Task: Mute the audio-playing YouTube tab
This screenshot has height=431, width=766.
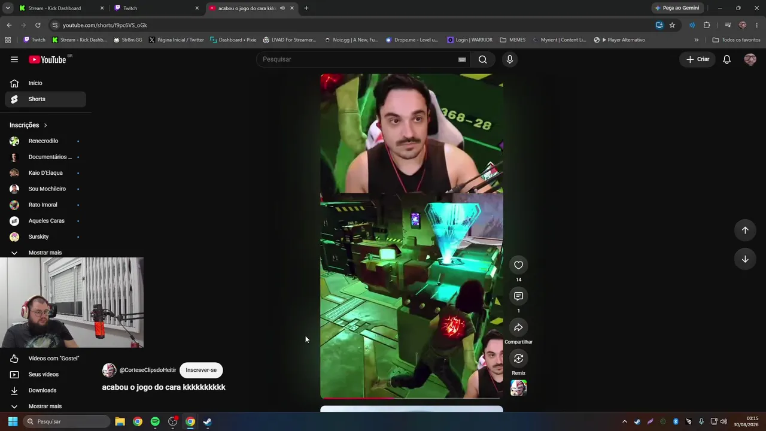Action: point(282,8)
